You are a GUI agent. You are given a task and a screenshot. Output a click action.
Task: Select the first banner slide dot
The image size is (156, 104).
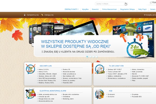(87, 56)
